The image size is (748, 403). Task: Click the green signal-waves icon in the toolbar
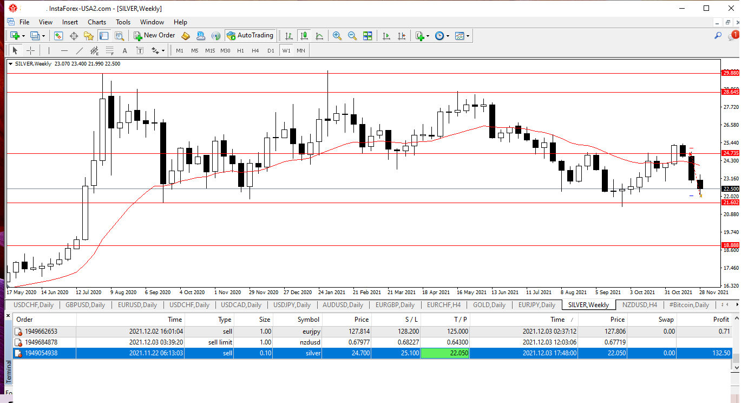(x=216, y=36)
